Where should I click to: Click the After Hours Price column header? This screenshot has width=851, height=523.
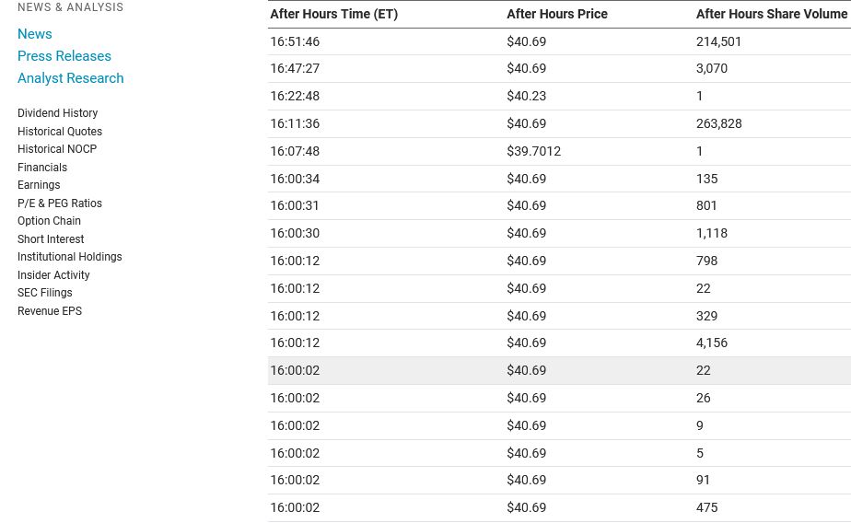tap(557, 15)
